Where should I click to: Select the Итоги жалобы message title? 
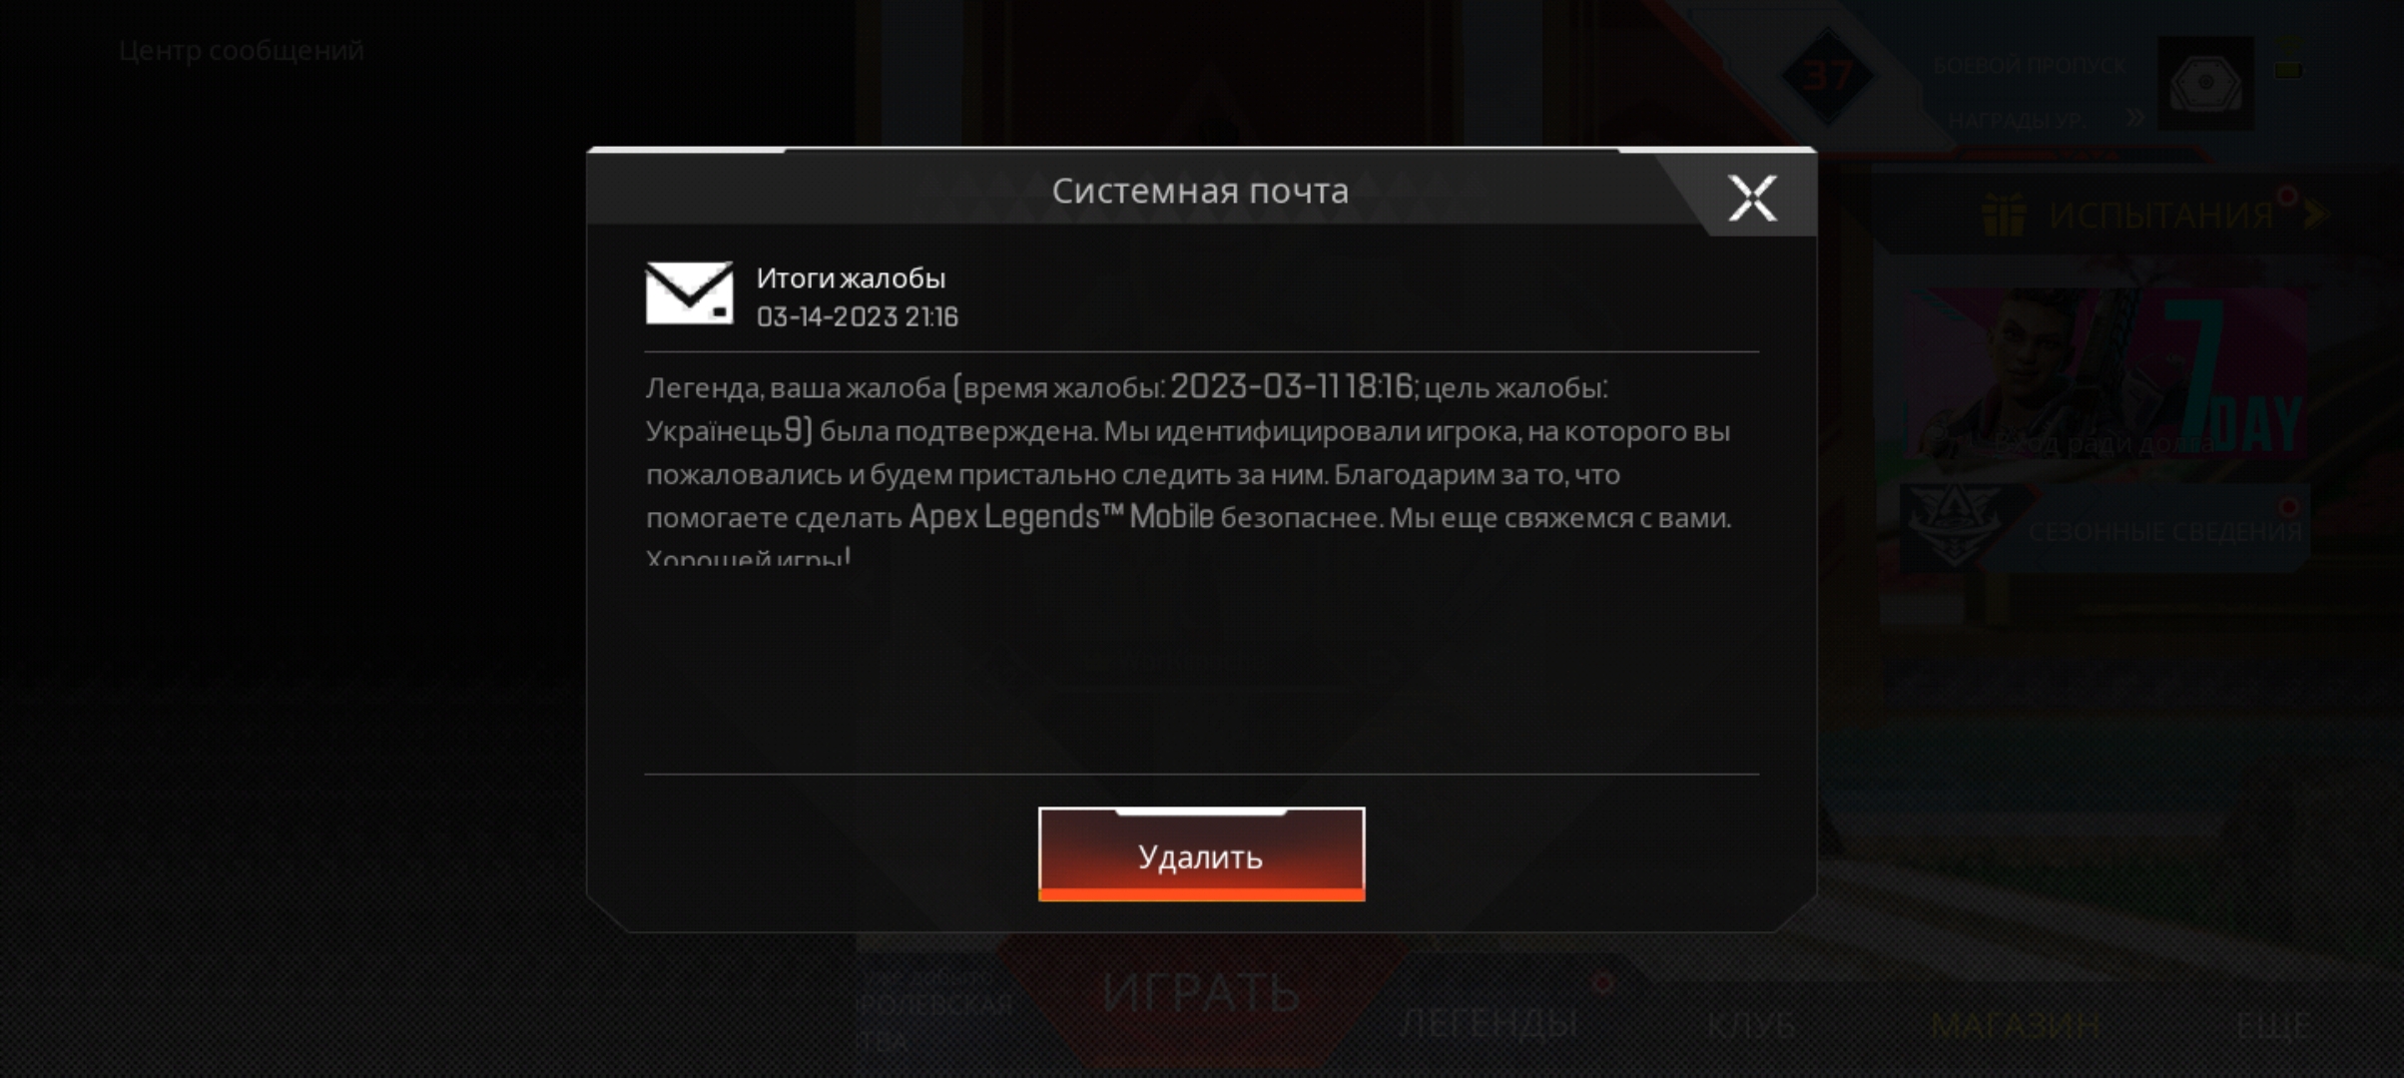[x=851, y=278]
